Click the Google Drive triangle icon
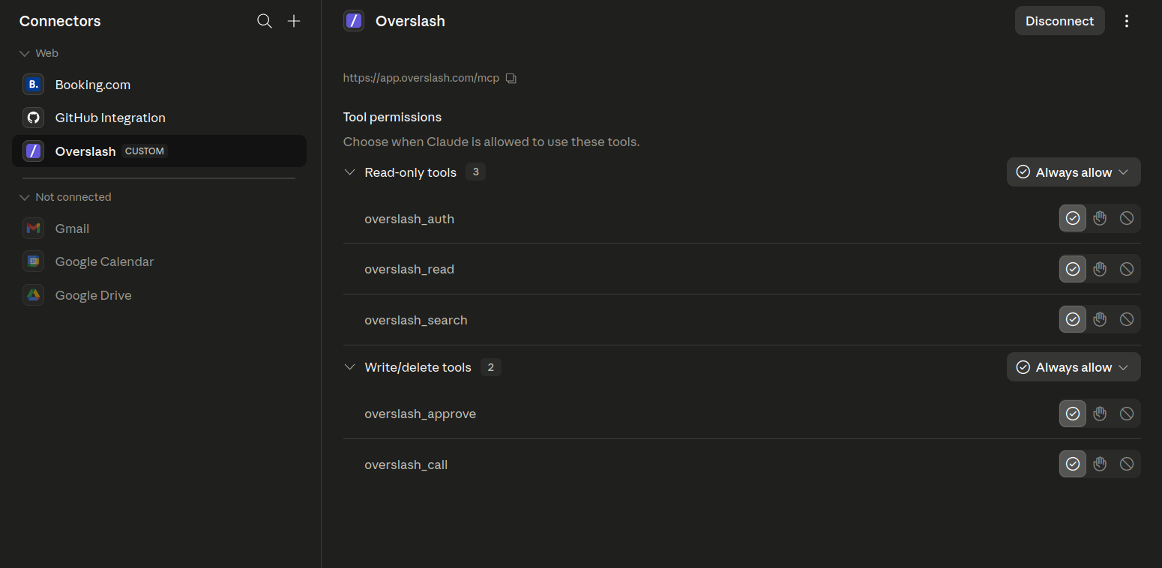This screenshot has height=568, width=1162. tap(33, 295)
